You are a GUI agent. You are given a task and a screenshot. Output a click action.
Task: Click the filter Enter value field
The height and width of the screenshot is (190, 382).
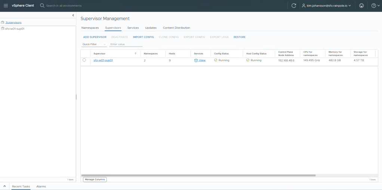[x=126, y=44]
